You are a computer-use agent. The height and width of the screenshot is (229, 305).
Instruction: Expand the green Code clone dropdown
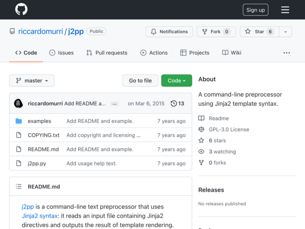176,81
